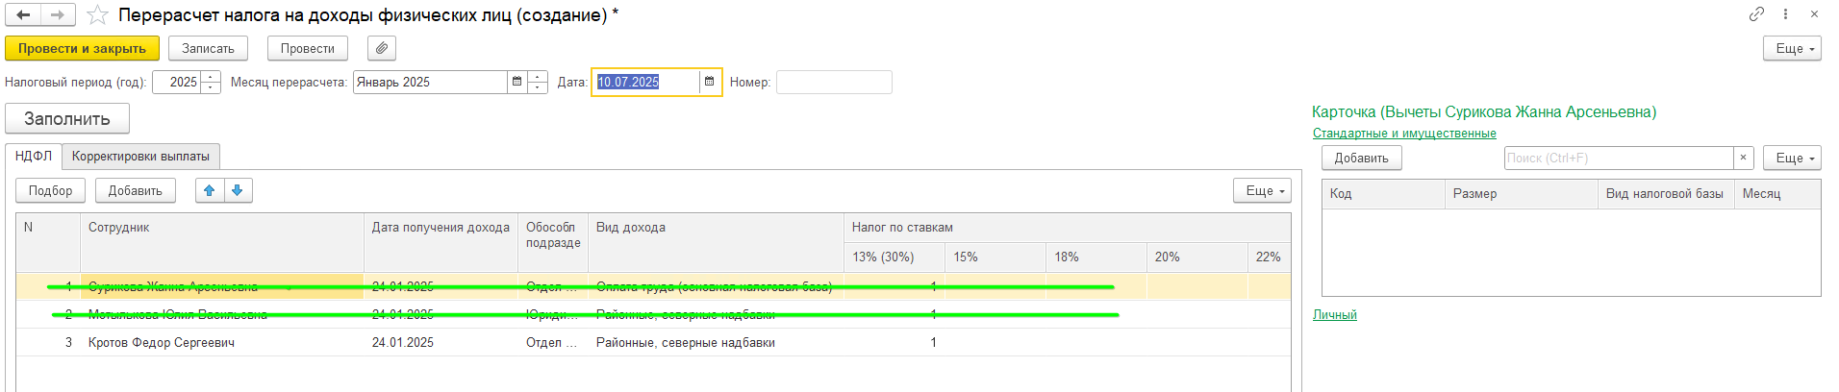Move the selected row up with blue arrow

click(x=210, y=190)
